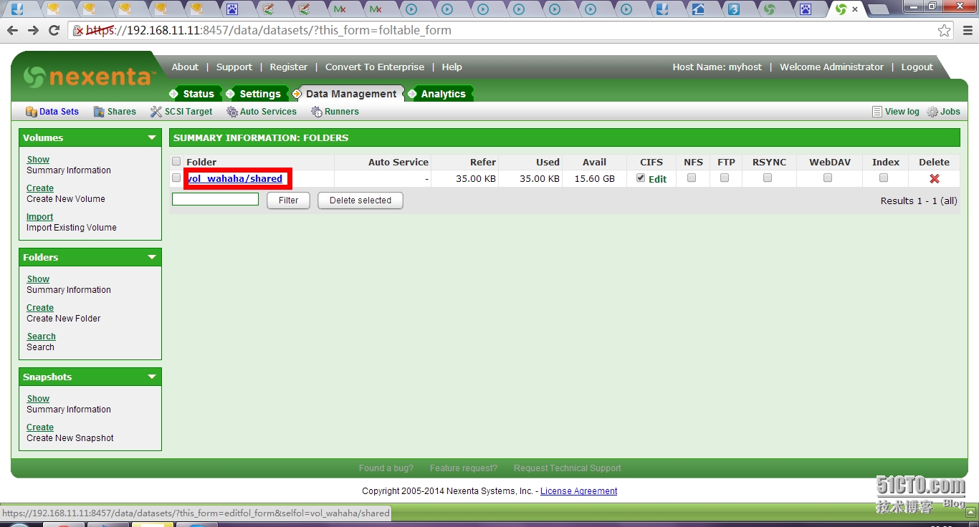Open the vol_wahaha/shared folder link
Screen dimensions: 979x527
[235, 178]
